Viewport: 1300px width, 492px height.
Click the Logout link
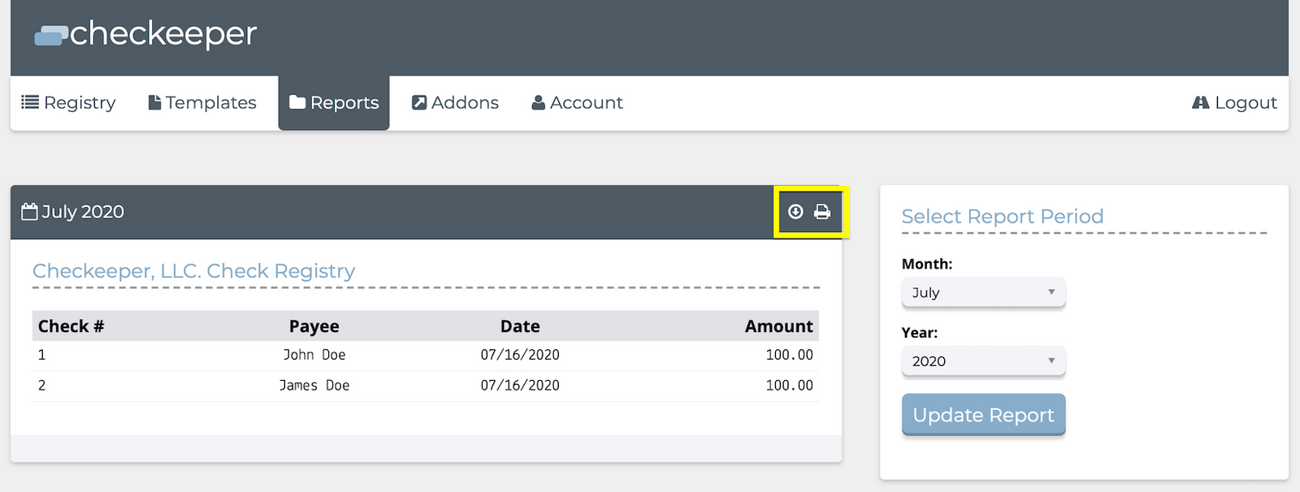1234,103
